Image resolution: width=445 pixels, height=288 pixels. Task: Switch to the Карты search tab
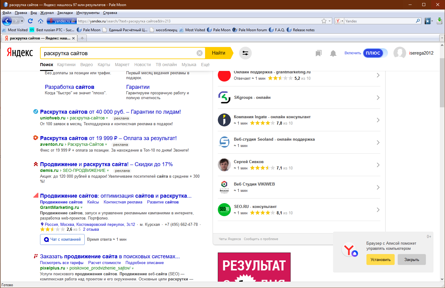[x=104, y=65]
